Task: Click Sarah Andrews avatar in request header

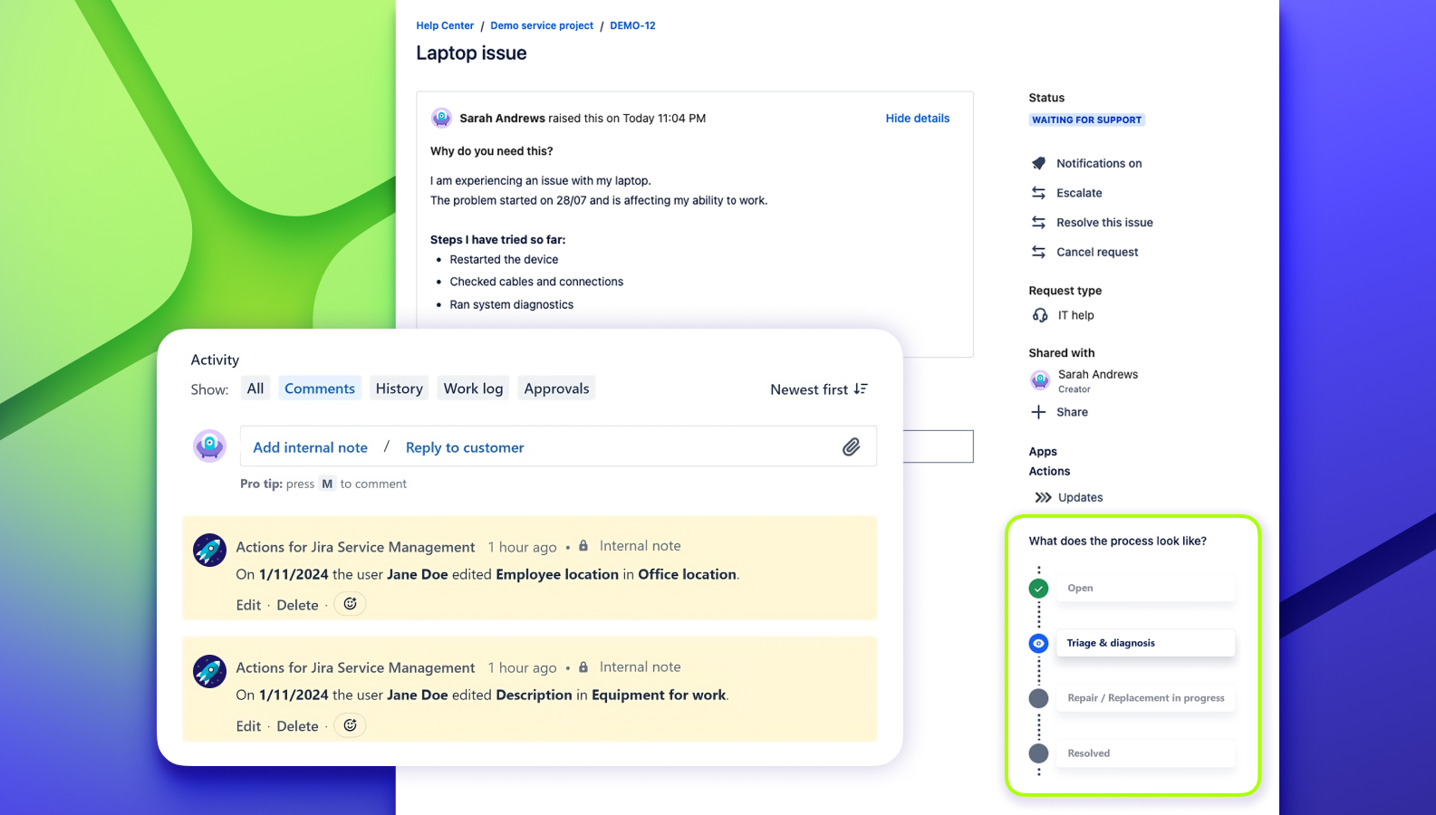Action: 441,118
